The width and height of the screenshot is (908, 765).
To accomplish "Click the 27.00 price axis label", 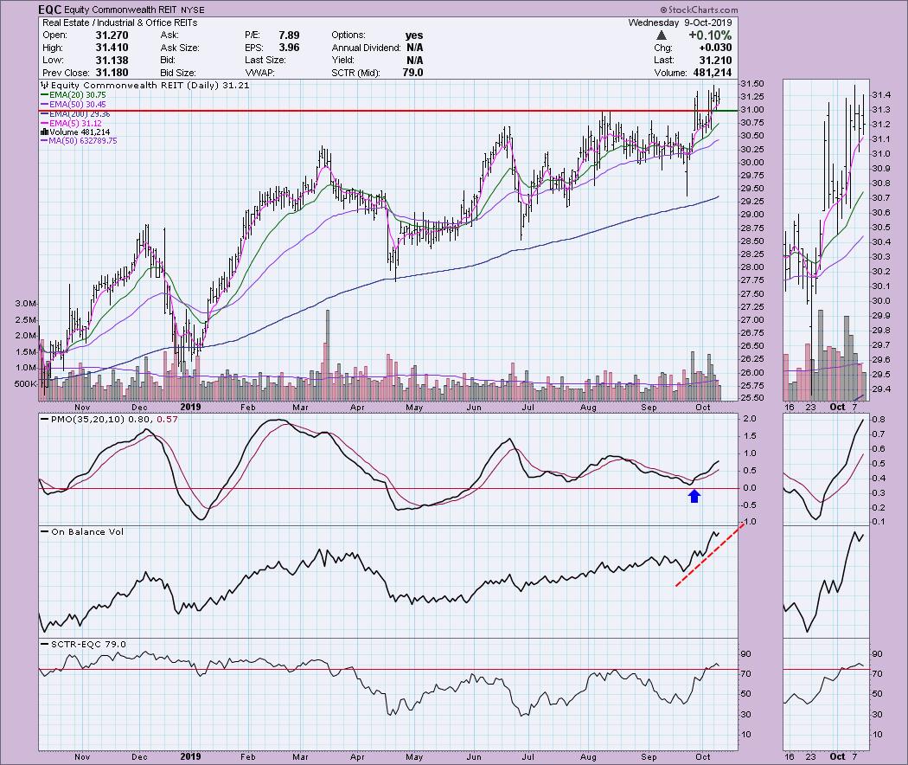I will click(752, 320).
